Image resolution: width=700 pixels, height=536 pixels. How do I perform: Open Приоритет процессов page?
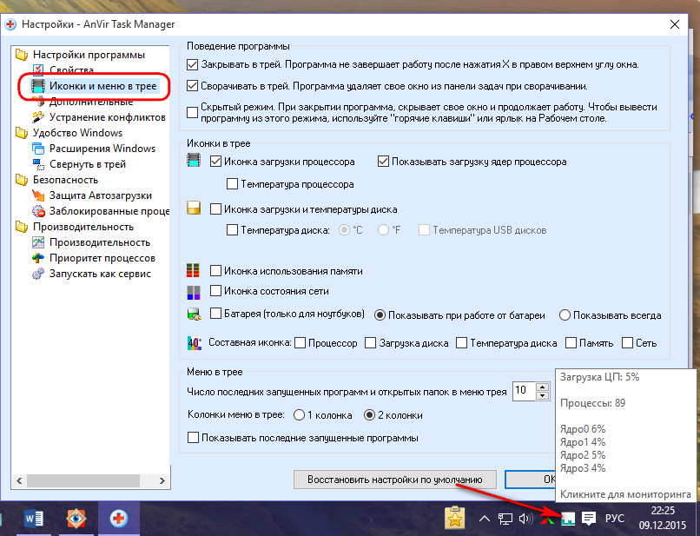pos(102,258)
